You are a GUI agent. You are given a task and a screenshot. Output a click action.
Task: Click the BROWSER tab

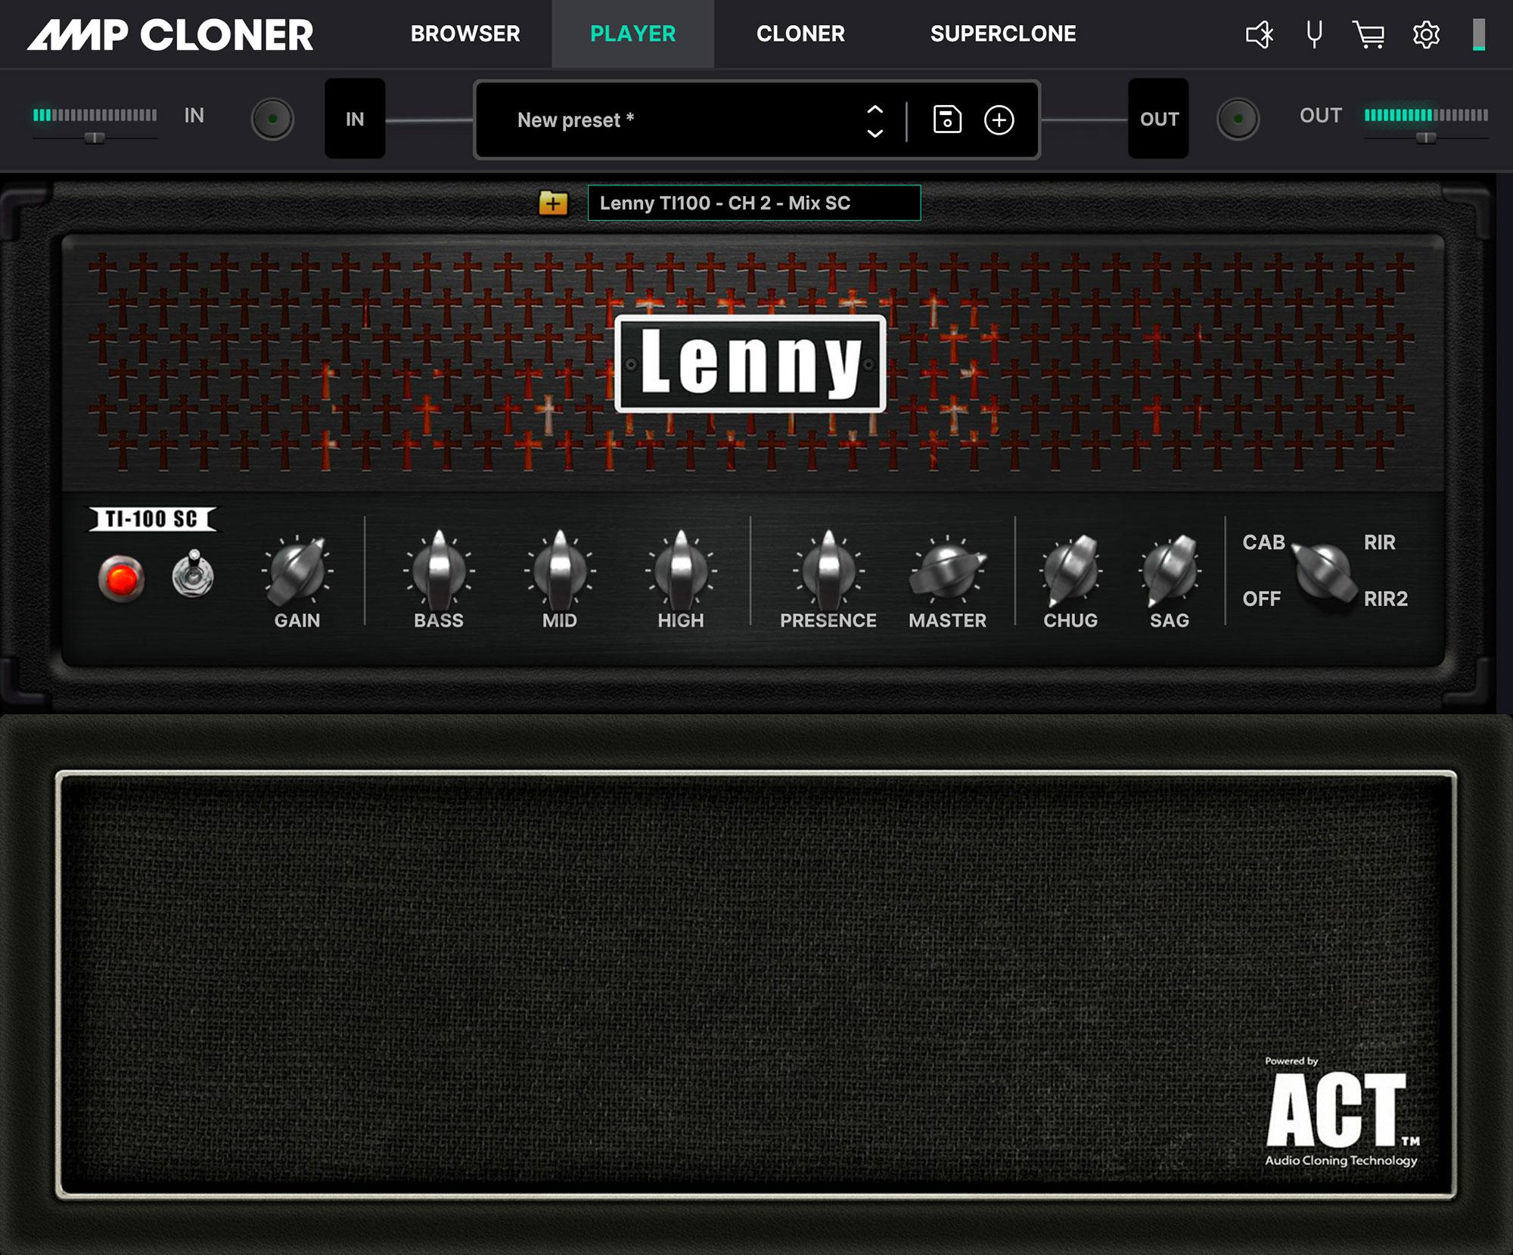point(465,34)
